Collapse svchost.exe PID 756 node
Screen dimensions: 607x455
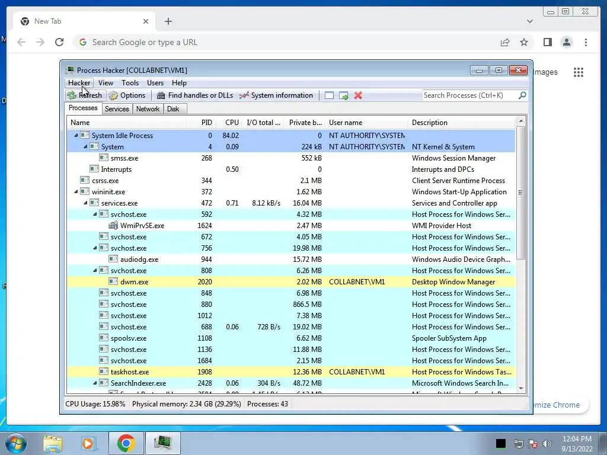(95, 248)
